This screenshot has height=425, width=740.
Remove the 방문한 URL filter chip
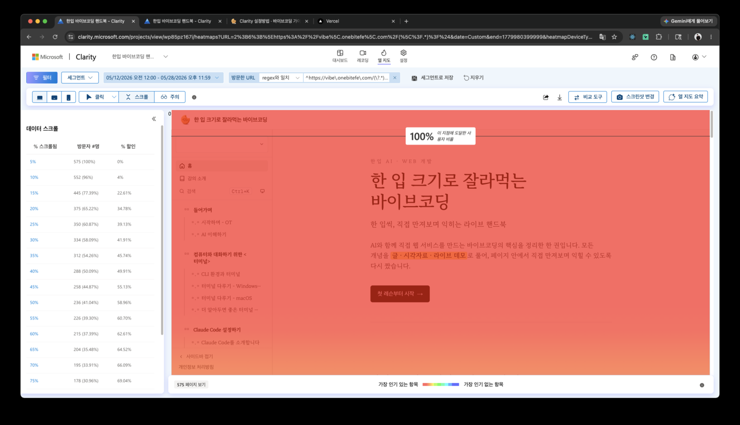tap(395, 78)
